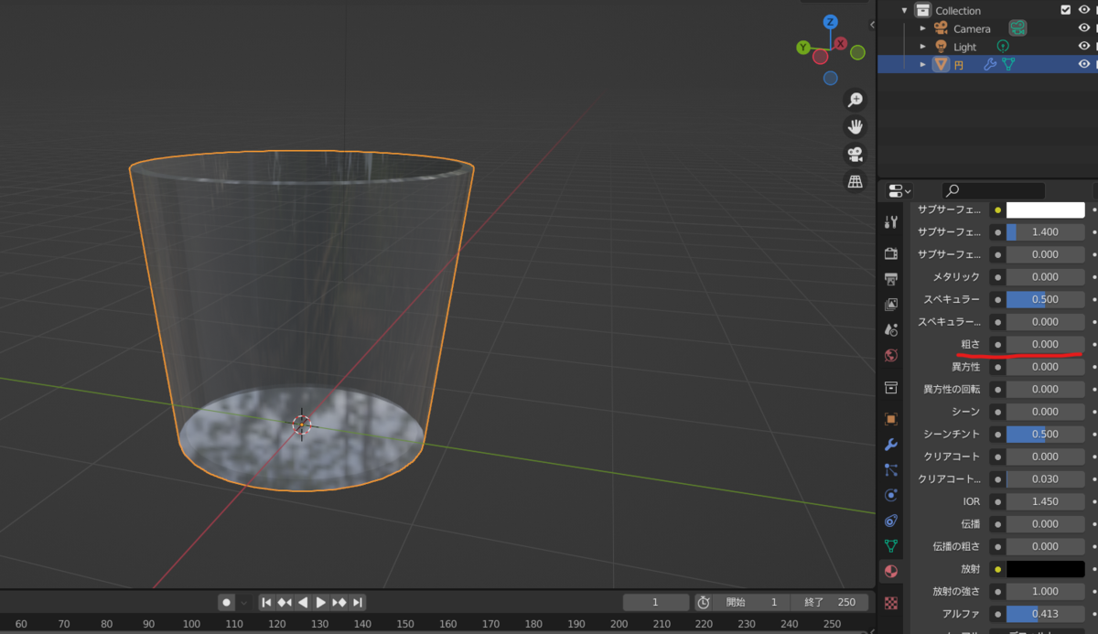Hide the Light in viewport

click(1084, 46)
